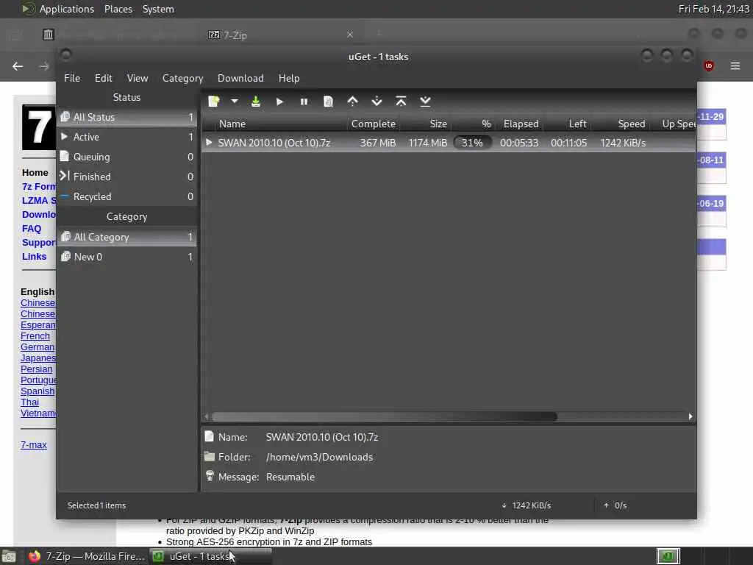Sort by the Size column header
Screen dimensions: 753x565
427,124
